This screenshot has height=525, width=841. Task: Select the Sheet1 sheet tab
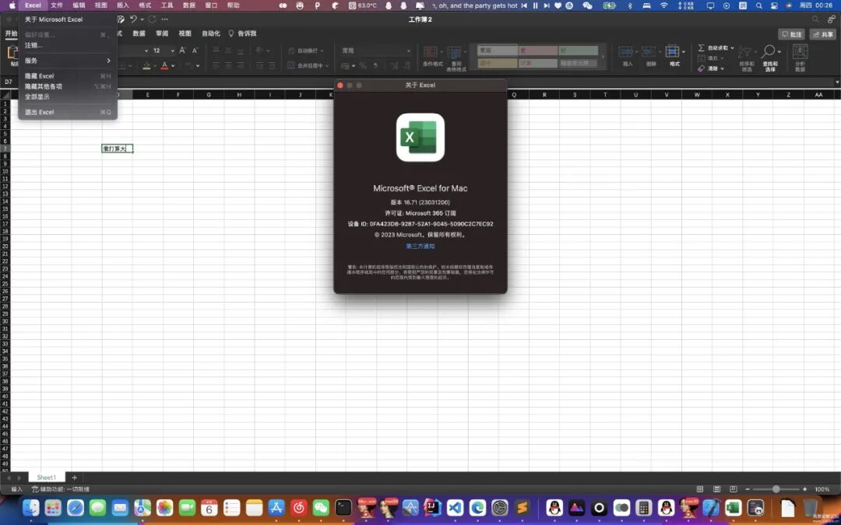pos(46,478)
